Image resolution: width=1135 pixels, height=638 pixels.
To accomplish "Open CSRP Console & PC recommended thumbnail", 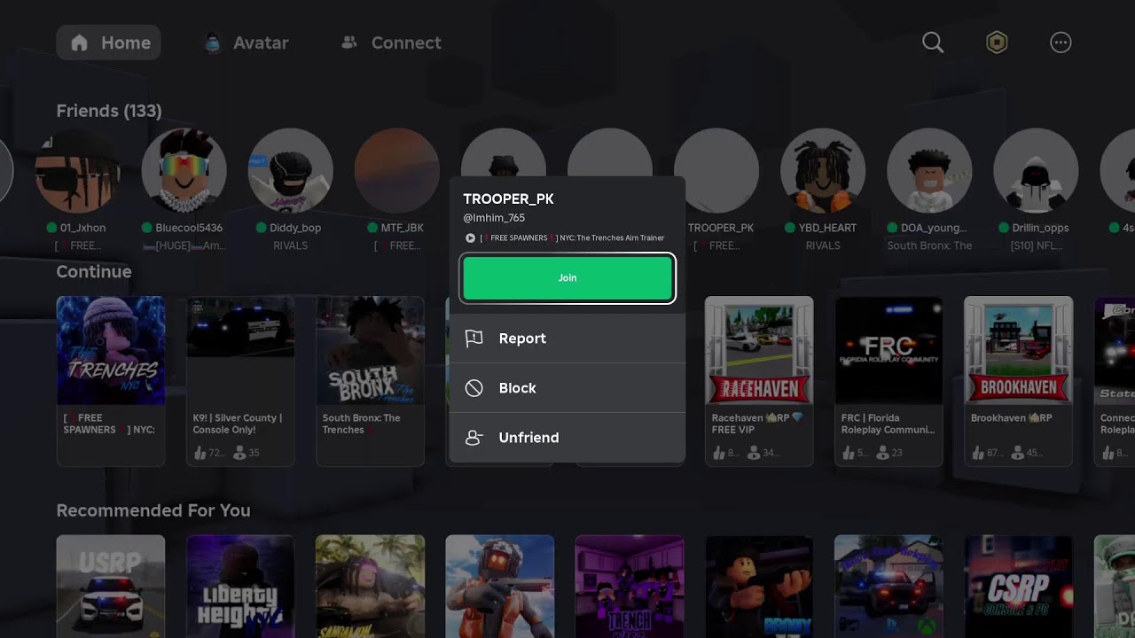I will click(x=1018, y=587).
